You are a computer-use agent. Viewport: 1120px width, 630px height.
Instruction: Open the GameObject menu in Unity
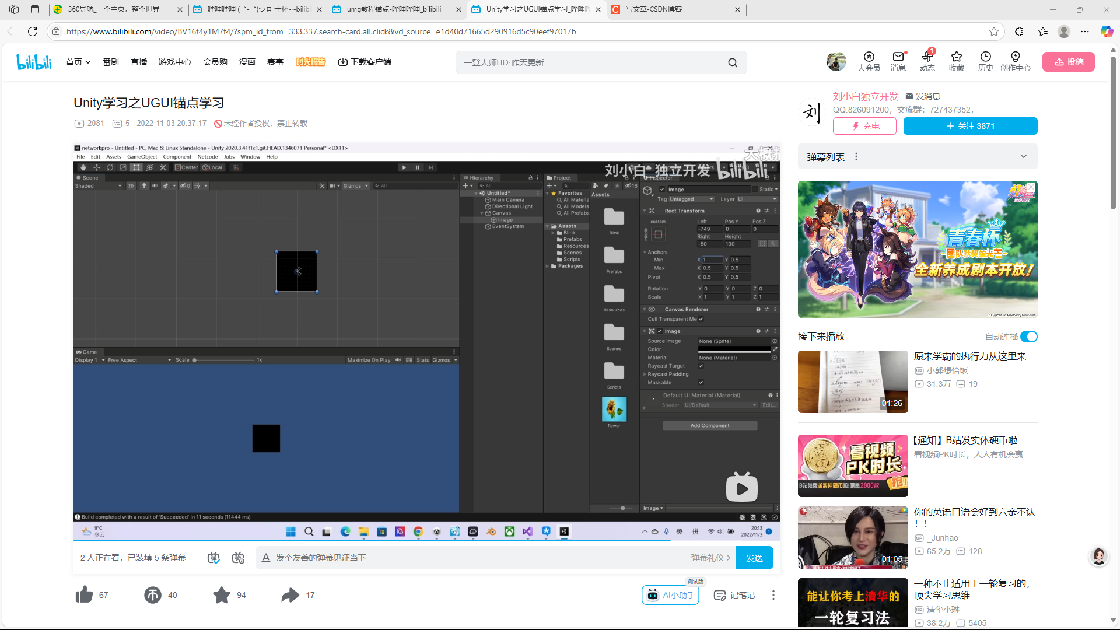142,156
